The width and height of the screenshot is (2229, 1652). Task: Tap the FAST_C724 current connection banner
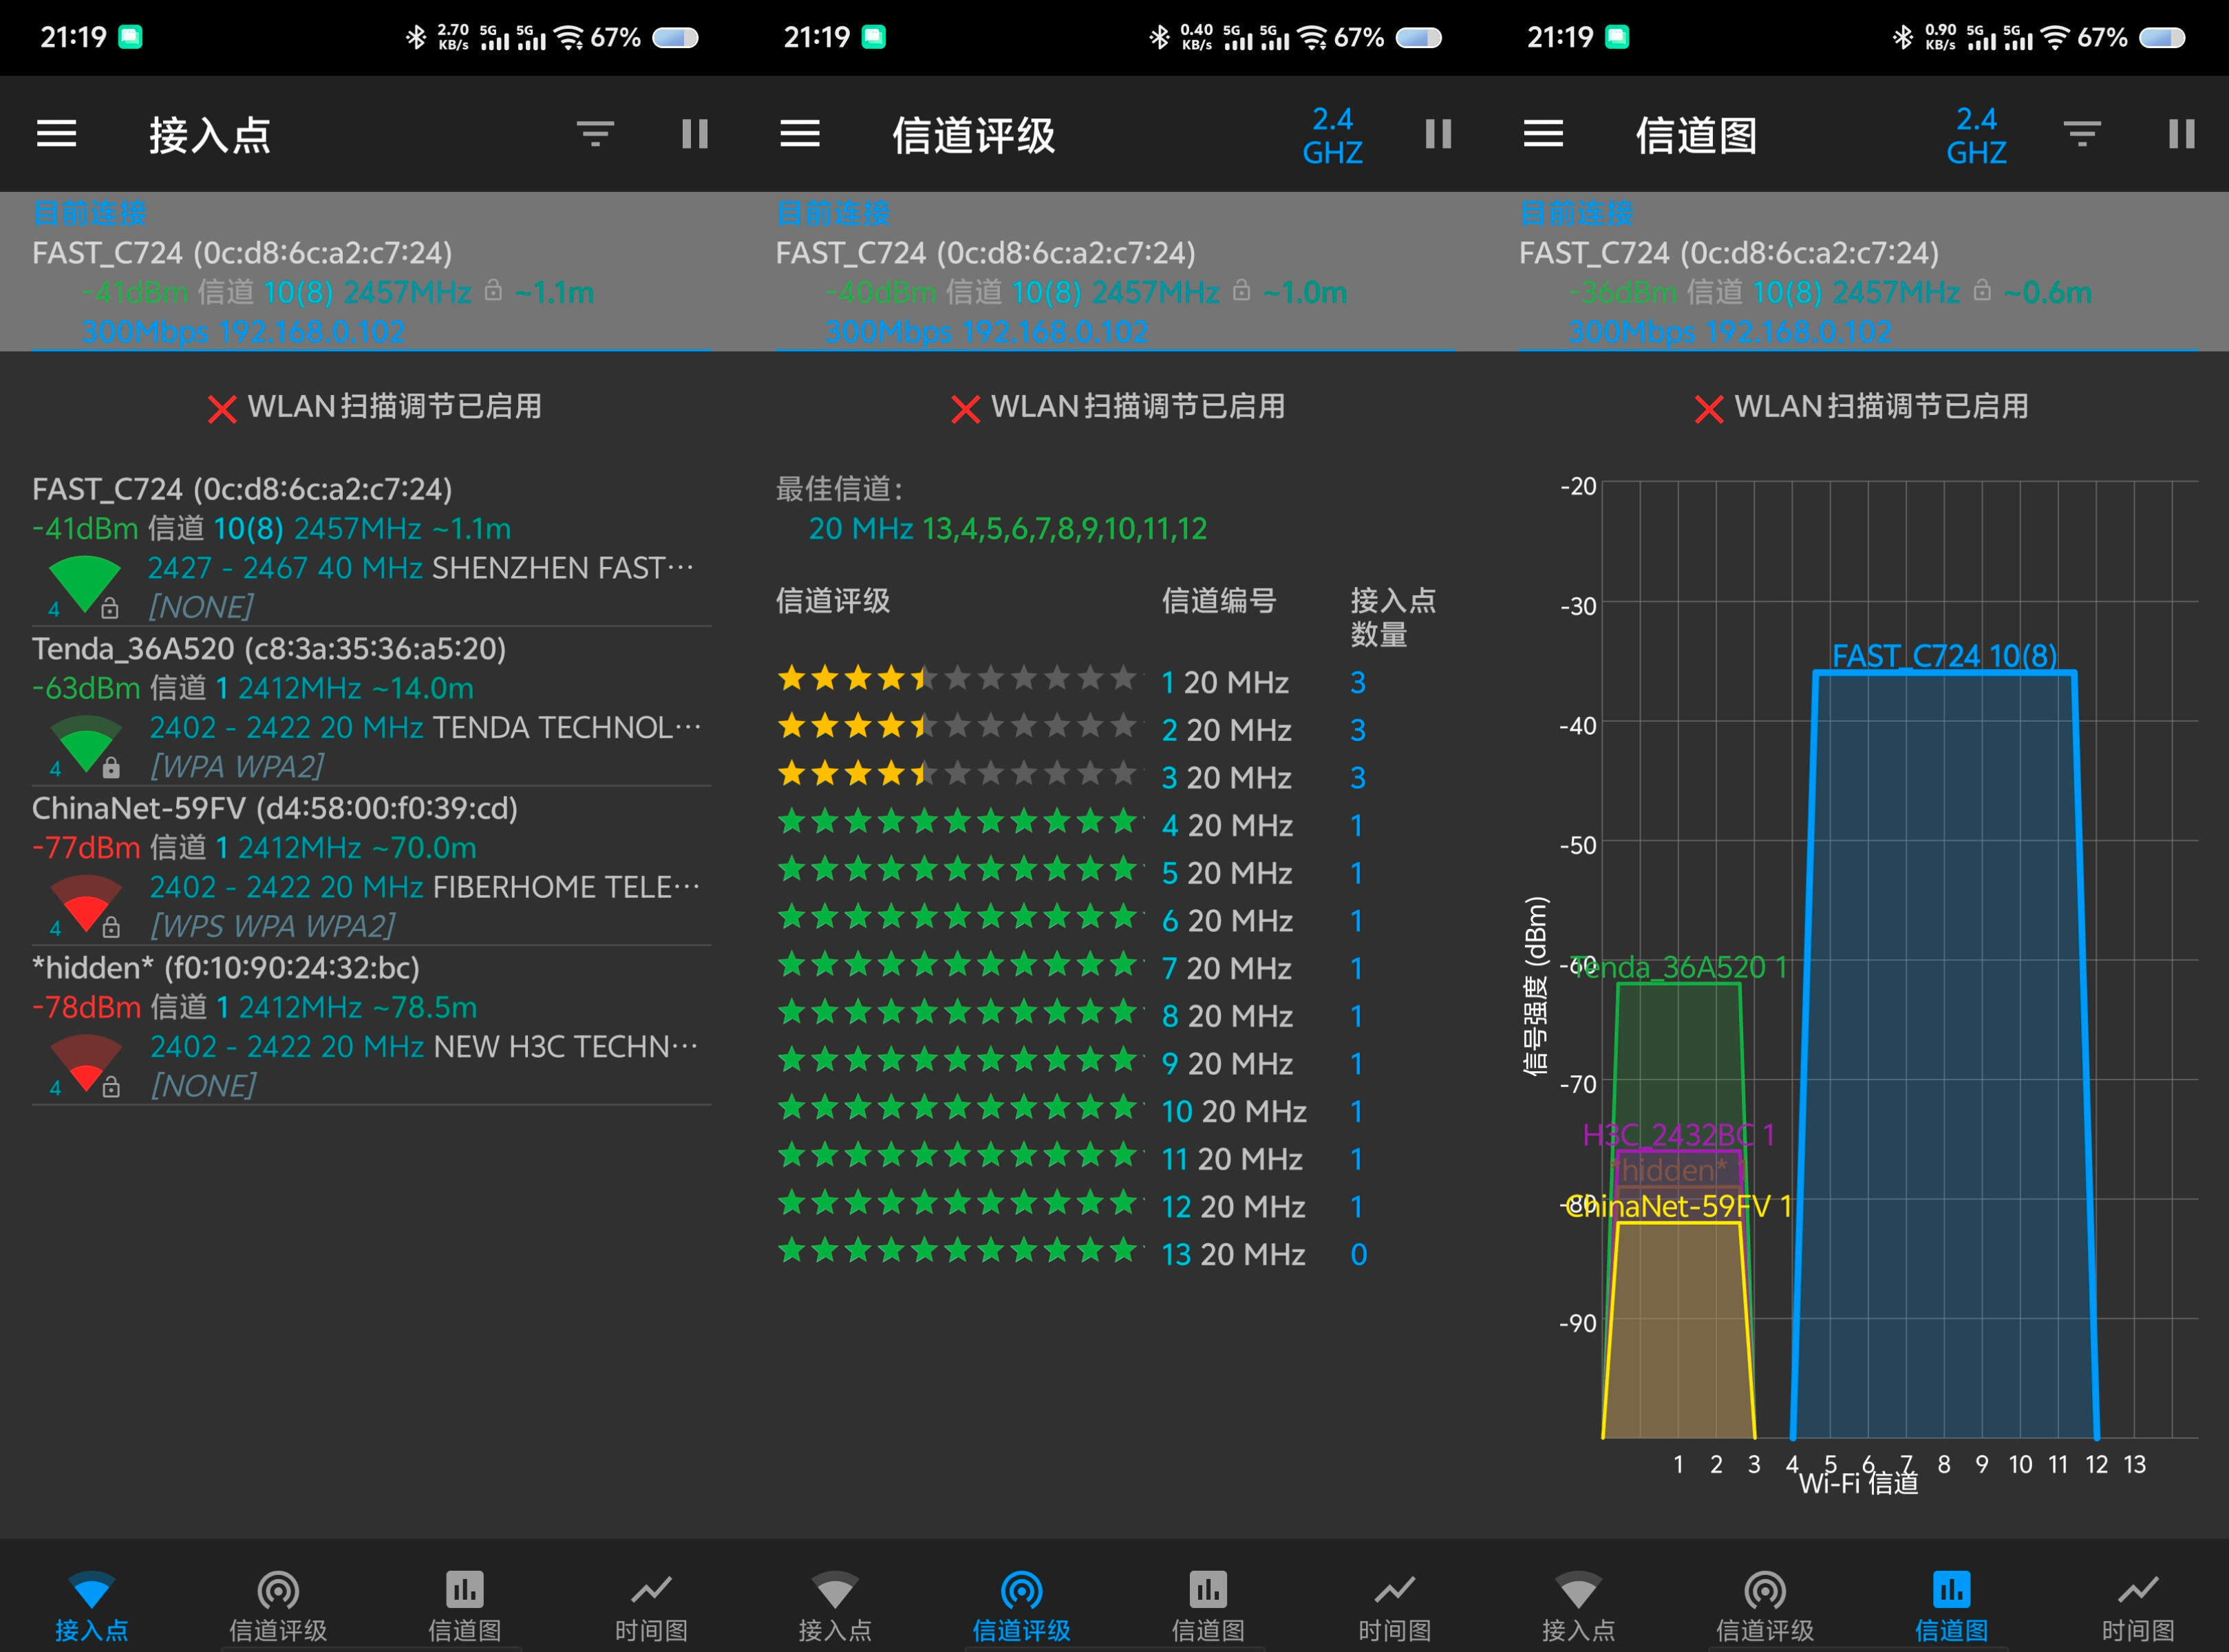(x=370, y=270)
